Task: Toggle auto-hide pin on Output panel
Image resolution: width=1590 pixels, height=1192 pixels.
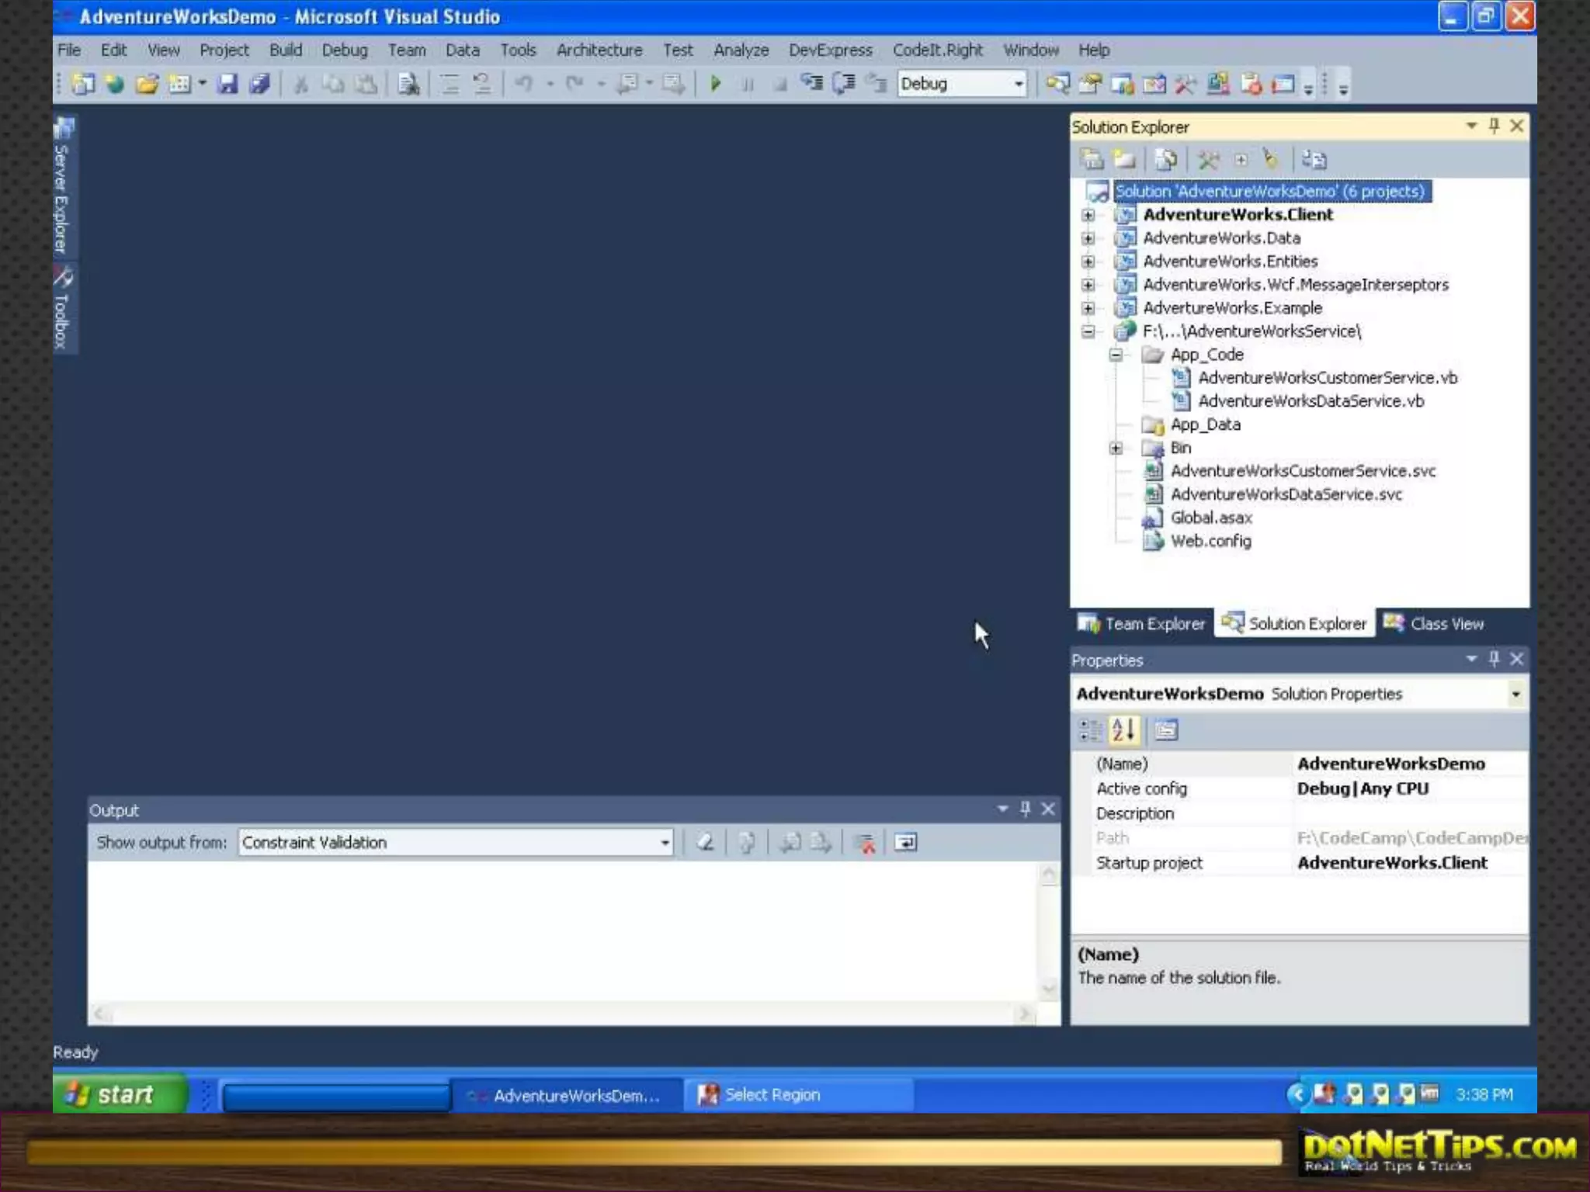Action: (1025, 809)
